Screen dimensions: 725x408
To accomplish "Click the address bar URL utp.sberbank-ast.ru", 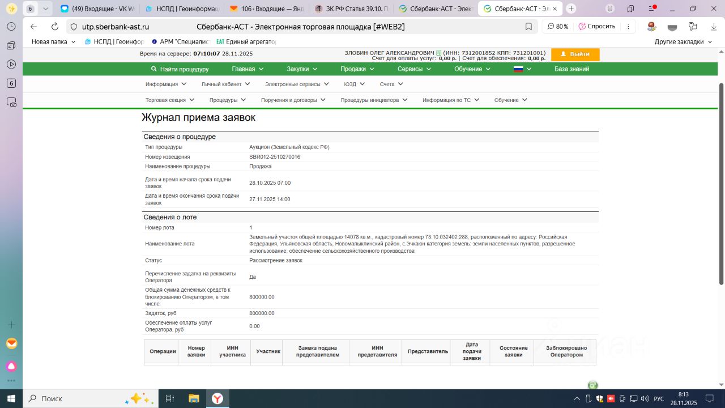I will (116, 27).
